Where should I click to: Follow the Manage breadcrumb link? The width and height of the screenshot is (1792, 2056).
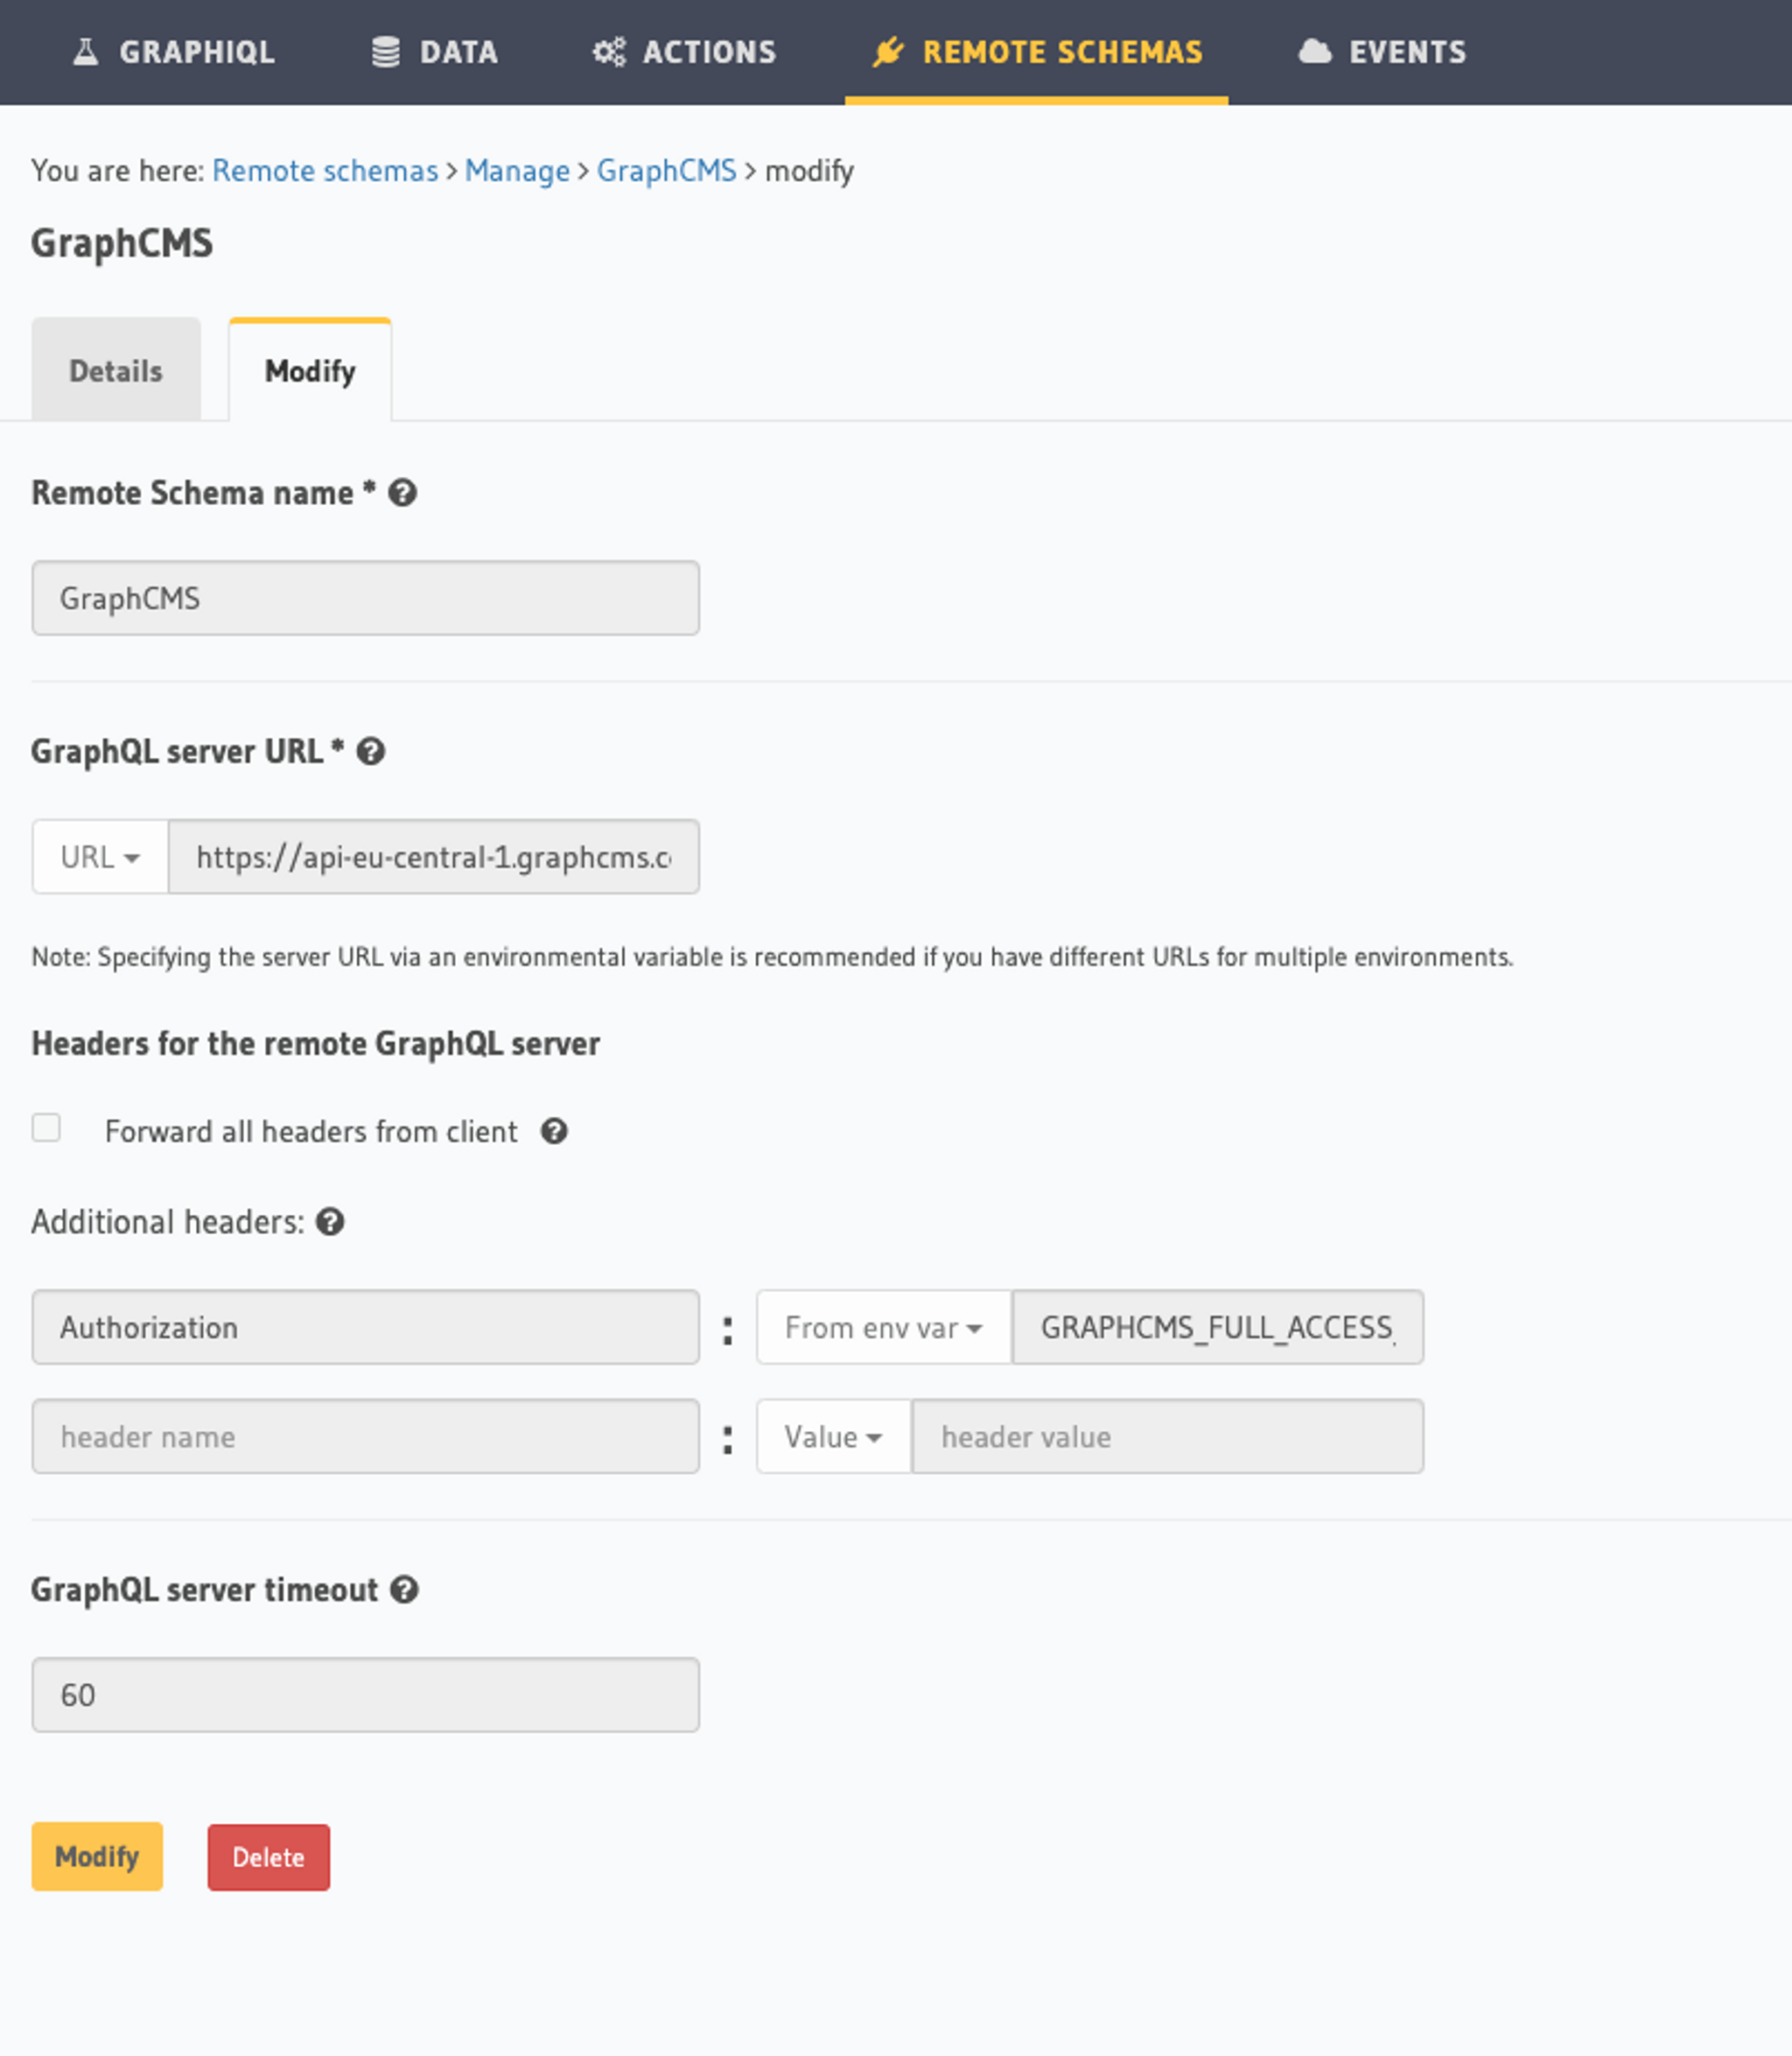(517, 171)
